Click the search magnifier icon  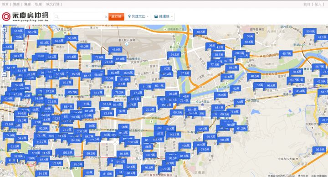click(x=56, y=17)
